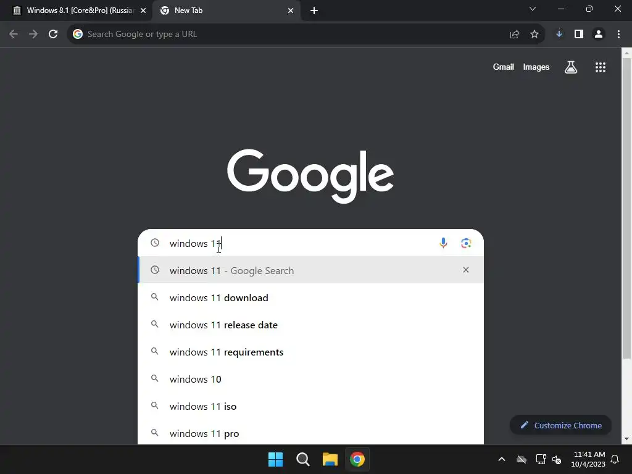Open the Google apps grid
This screenshot has width=632, height=474.
(601, 67)
